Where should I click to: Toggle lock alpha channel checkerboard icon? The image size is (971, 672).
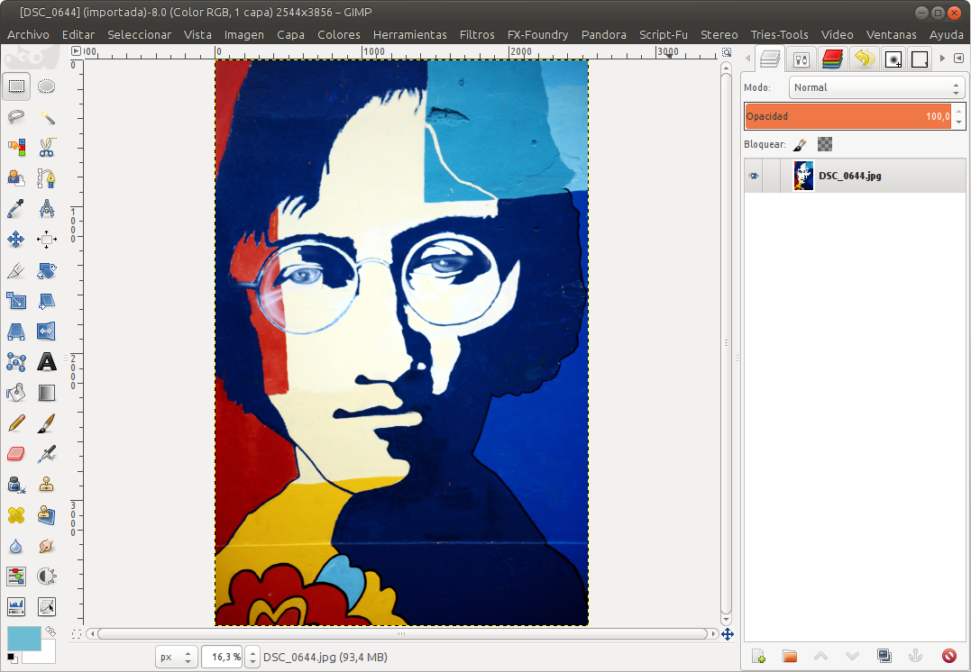[825, 144]
